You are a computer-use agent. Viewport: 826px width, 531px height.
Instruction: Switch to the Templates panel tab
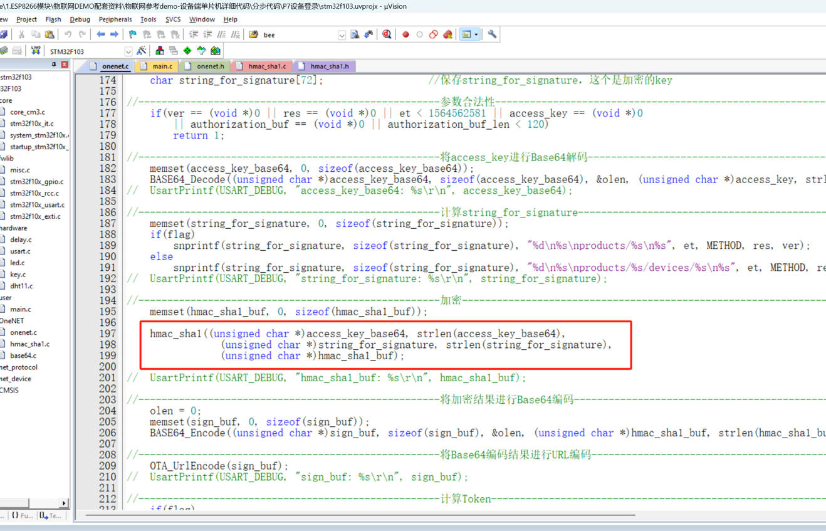click(50, 515)
